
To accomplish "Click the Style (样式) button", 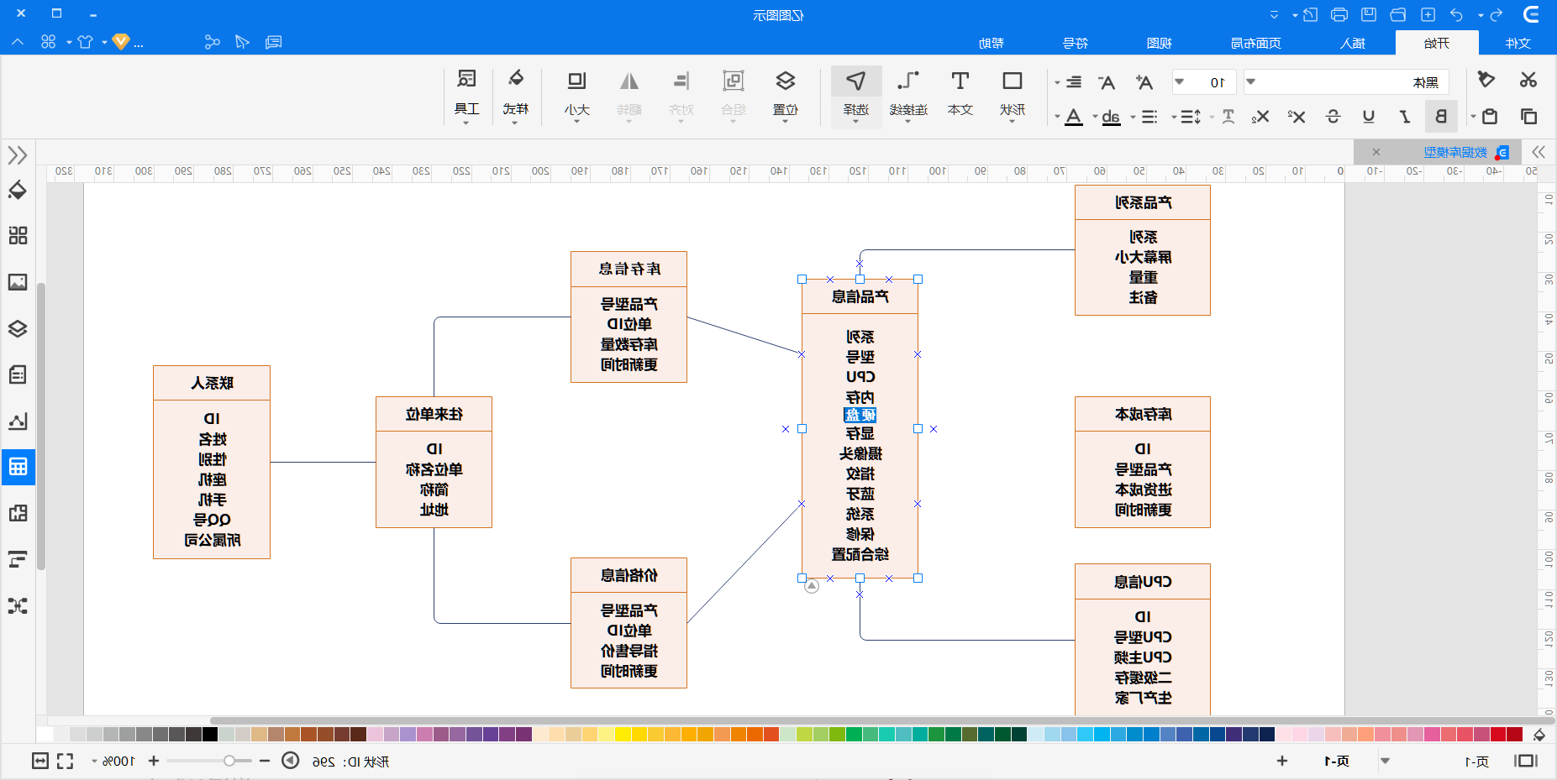I will coord(516,94).
